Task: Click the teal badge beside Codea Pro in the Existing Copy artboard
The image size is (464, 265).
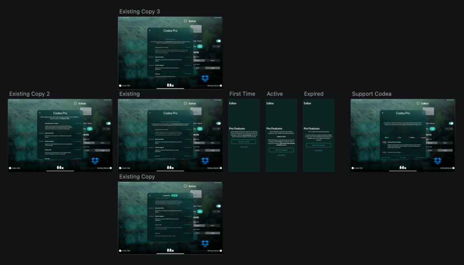Action: [174, 195]
